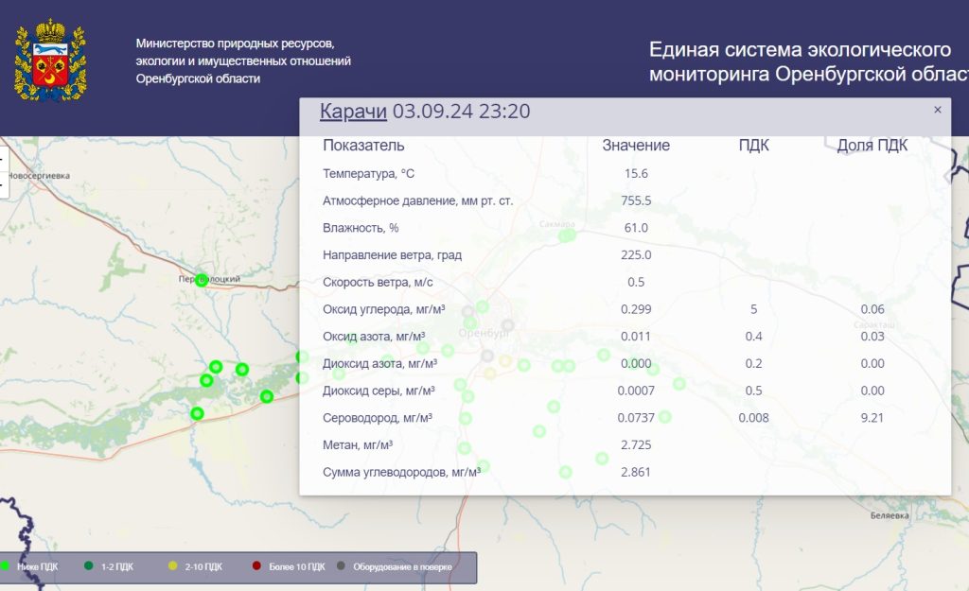This screenshot has height=591, width=969.
Task: Select the 'Метан, мг/м³' row label
Action: (358, 444)
